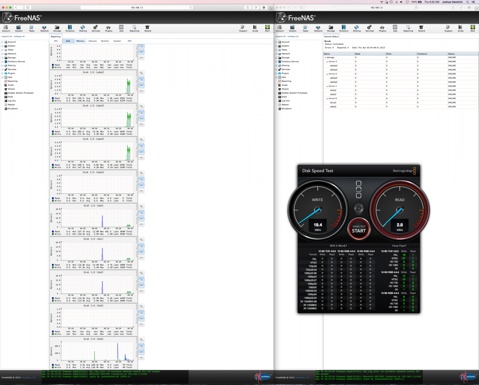The height and width of the screenshot is (385, 479).
Task: Click Jails icon in left window's toolbar
Action: point(121,29)
